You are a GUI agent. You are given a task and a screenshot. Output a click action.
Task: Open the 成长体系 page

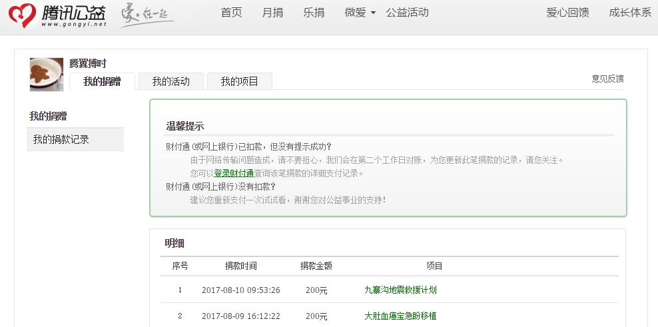click(629, 13)
